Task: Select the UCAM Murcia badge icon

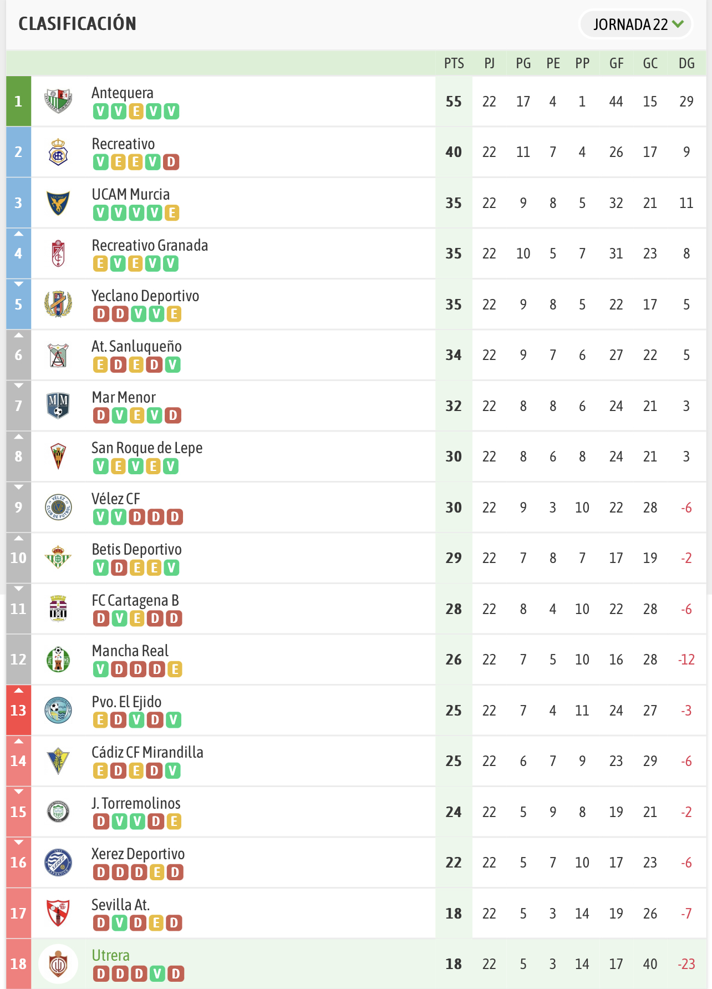Action: click(58, 203)
